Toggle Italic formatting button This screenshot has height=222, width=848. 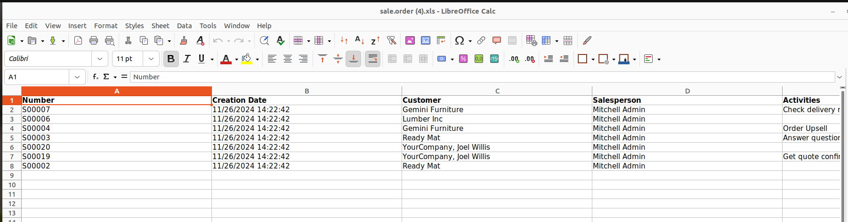tap(187, 59)
